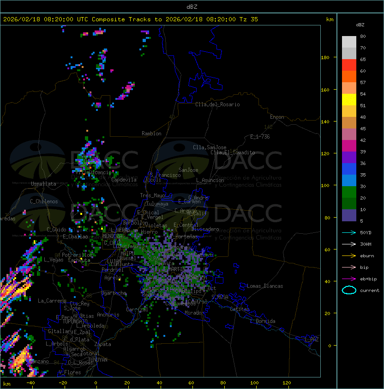
Task: Click the Capdevila map label
Action: [x=124, y=180]
